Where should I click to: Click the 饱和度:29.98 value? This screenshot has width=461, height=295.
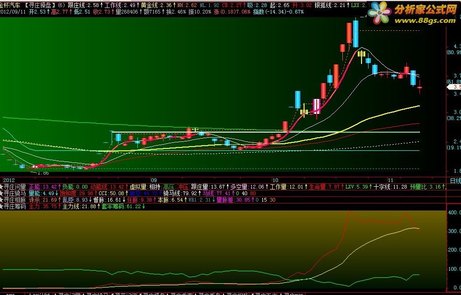coord(77,193)
